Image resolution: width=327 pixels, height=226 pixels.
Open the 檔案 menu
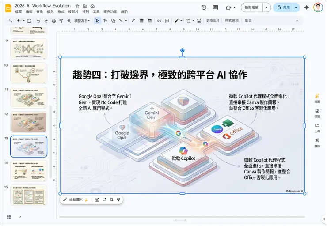tap(19, 11)
